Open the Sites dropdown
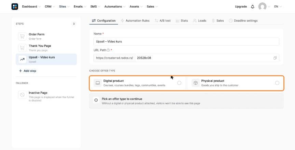Viewport: 295px width, 150px height. coord(64,6)
